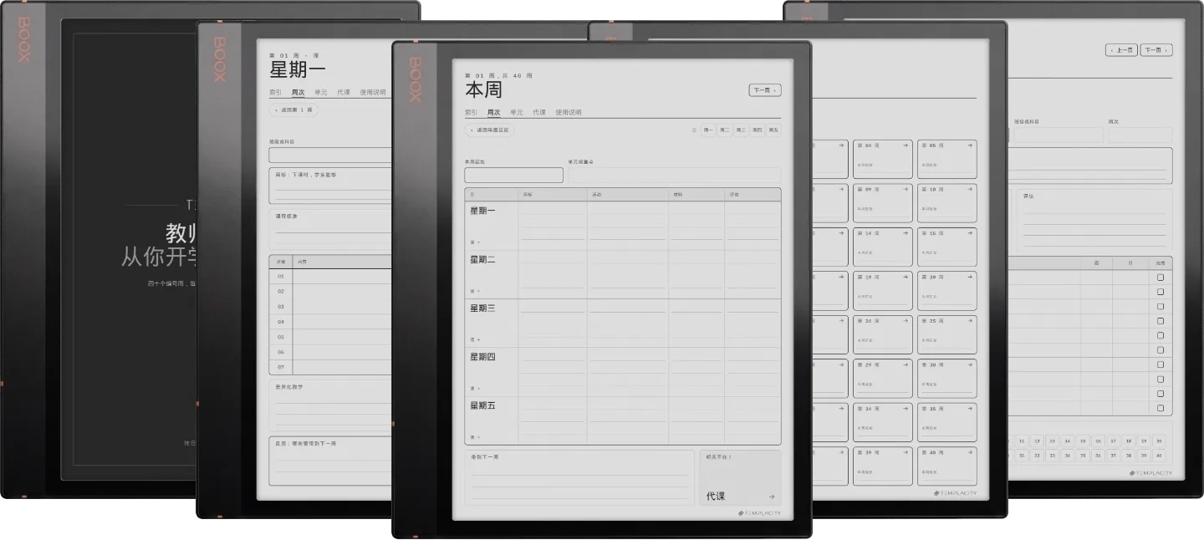Tick the bottom checkbox in the 完成 column
Screen dimensions: 1204x540
pos(1161,408)
